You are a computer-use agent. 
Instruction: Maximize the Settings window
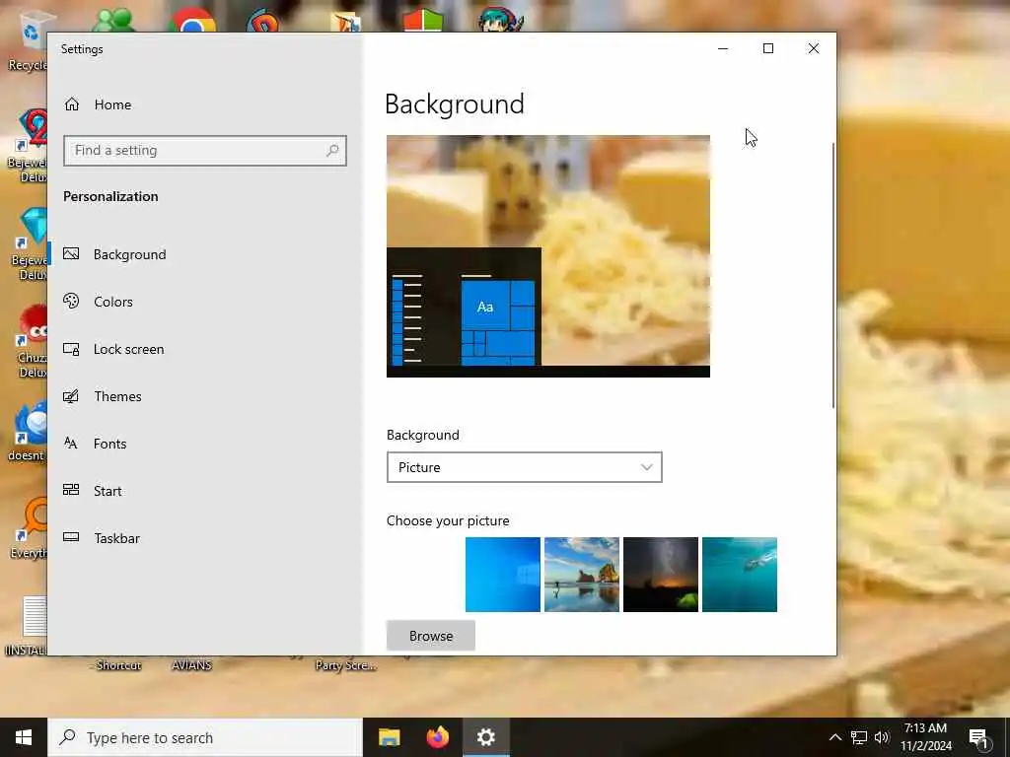[x=767, y=49]
